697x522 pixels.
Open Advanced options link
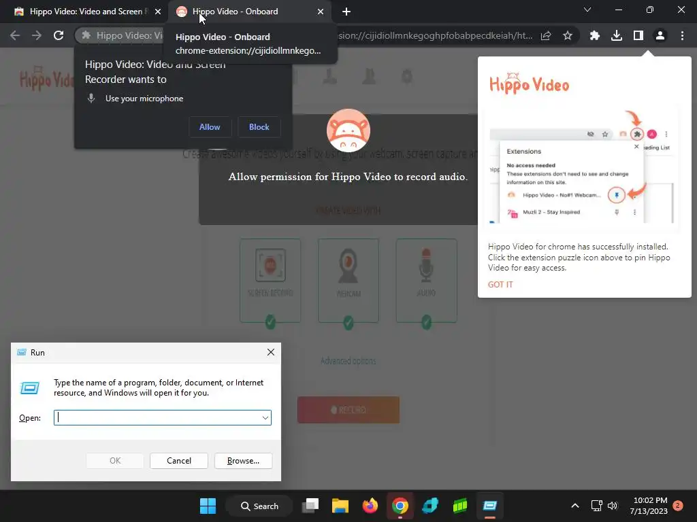(x=348, y=361)
